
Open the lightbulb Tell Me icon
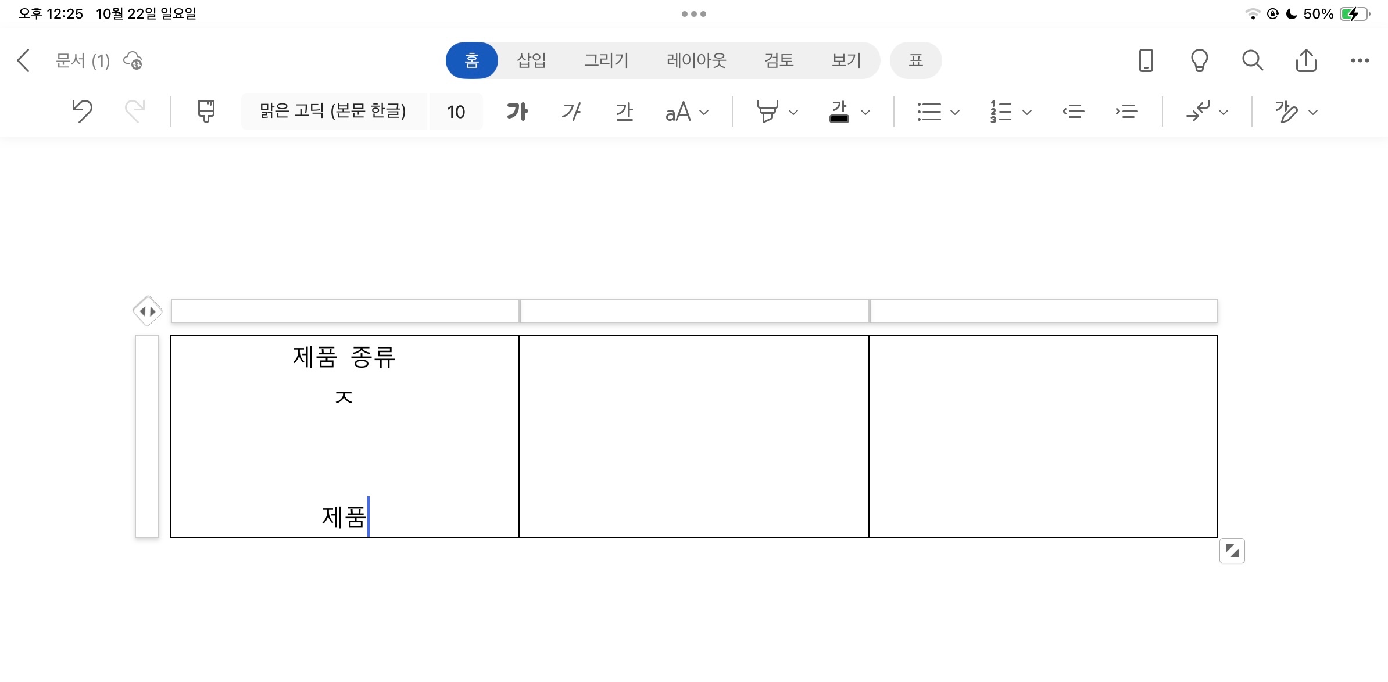(1199, 60)
